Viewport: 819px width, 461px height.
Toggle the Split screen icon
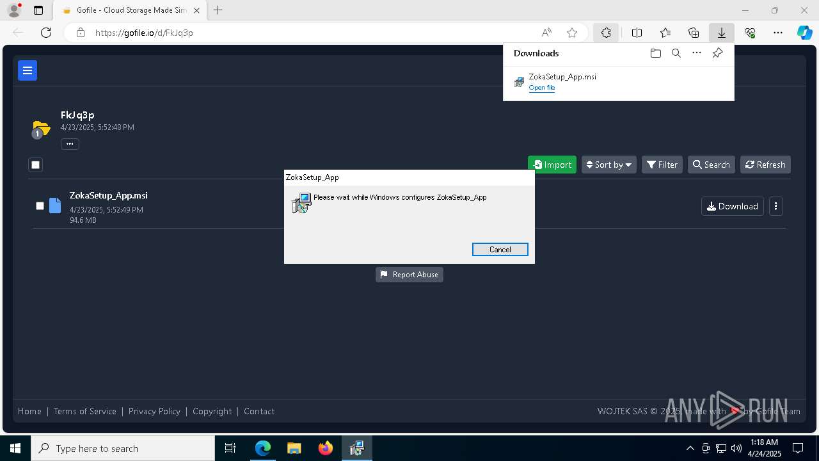pyautogui.click(x=637, y=33)
